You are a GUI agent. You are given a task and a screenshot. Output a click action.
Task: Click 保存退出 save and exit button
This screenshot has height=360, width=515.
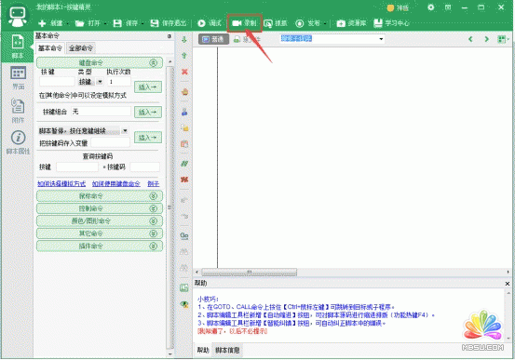point(169,23)
